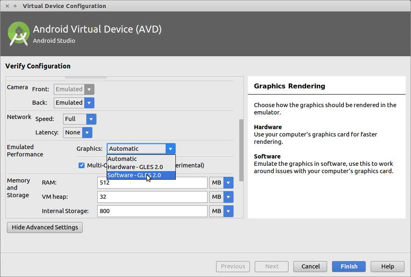Select Software - GLES 2.0 option
The width and height of the screenshot is (411, 277).
pos(141,175)
